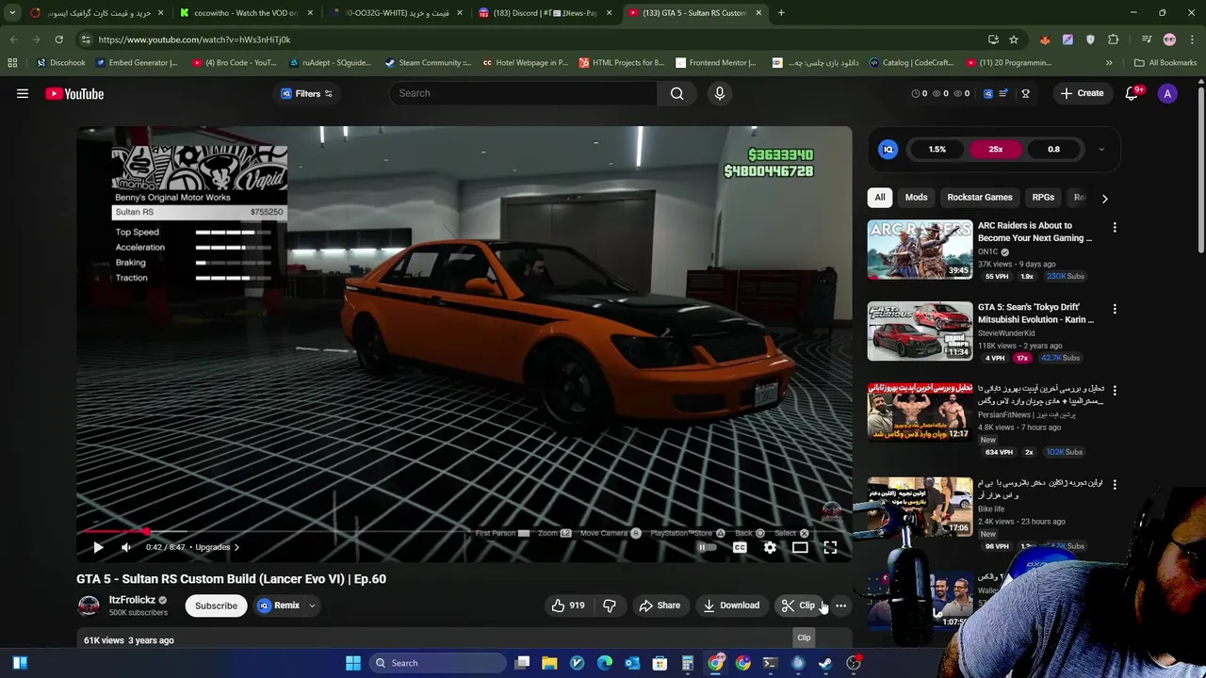This screenshot has height=678, width=1206.
Task: Open the All Bookmarks folder
Action: (1165, 63)
